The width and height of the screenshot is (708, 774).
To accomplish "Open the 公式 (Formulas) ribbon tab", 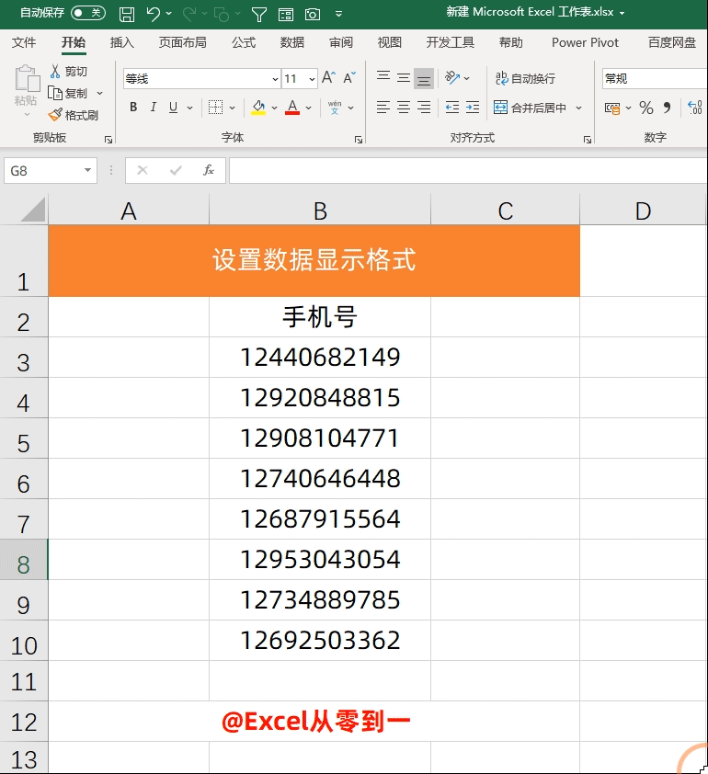I will point(244,43).
